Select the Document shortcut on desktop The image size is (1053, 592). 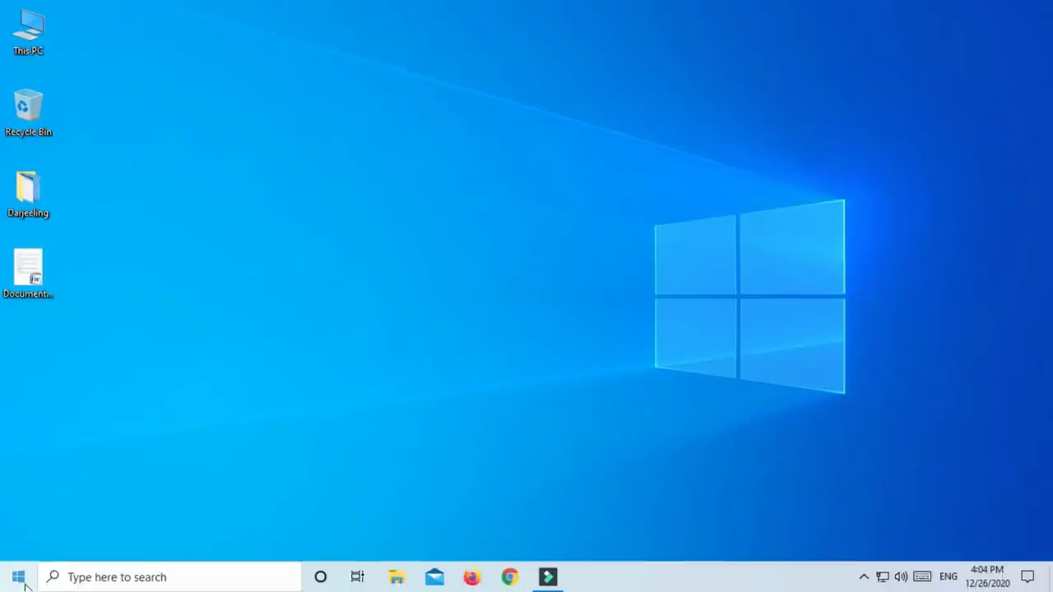28,275
